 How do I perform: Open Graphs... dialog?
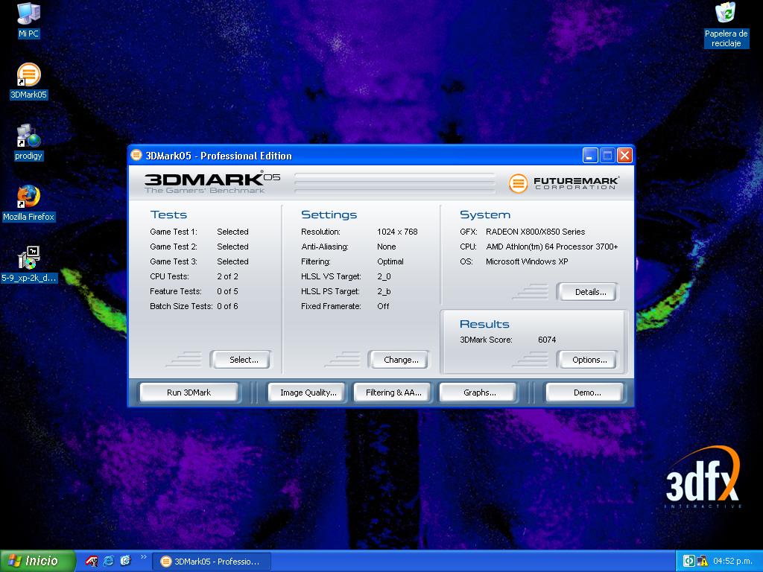pyautogui.click(x=478, y=393)
